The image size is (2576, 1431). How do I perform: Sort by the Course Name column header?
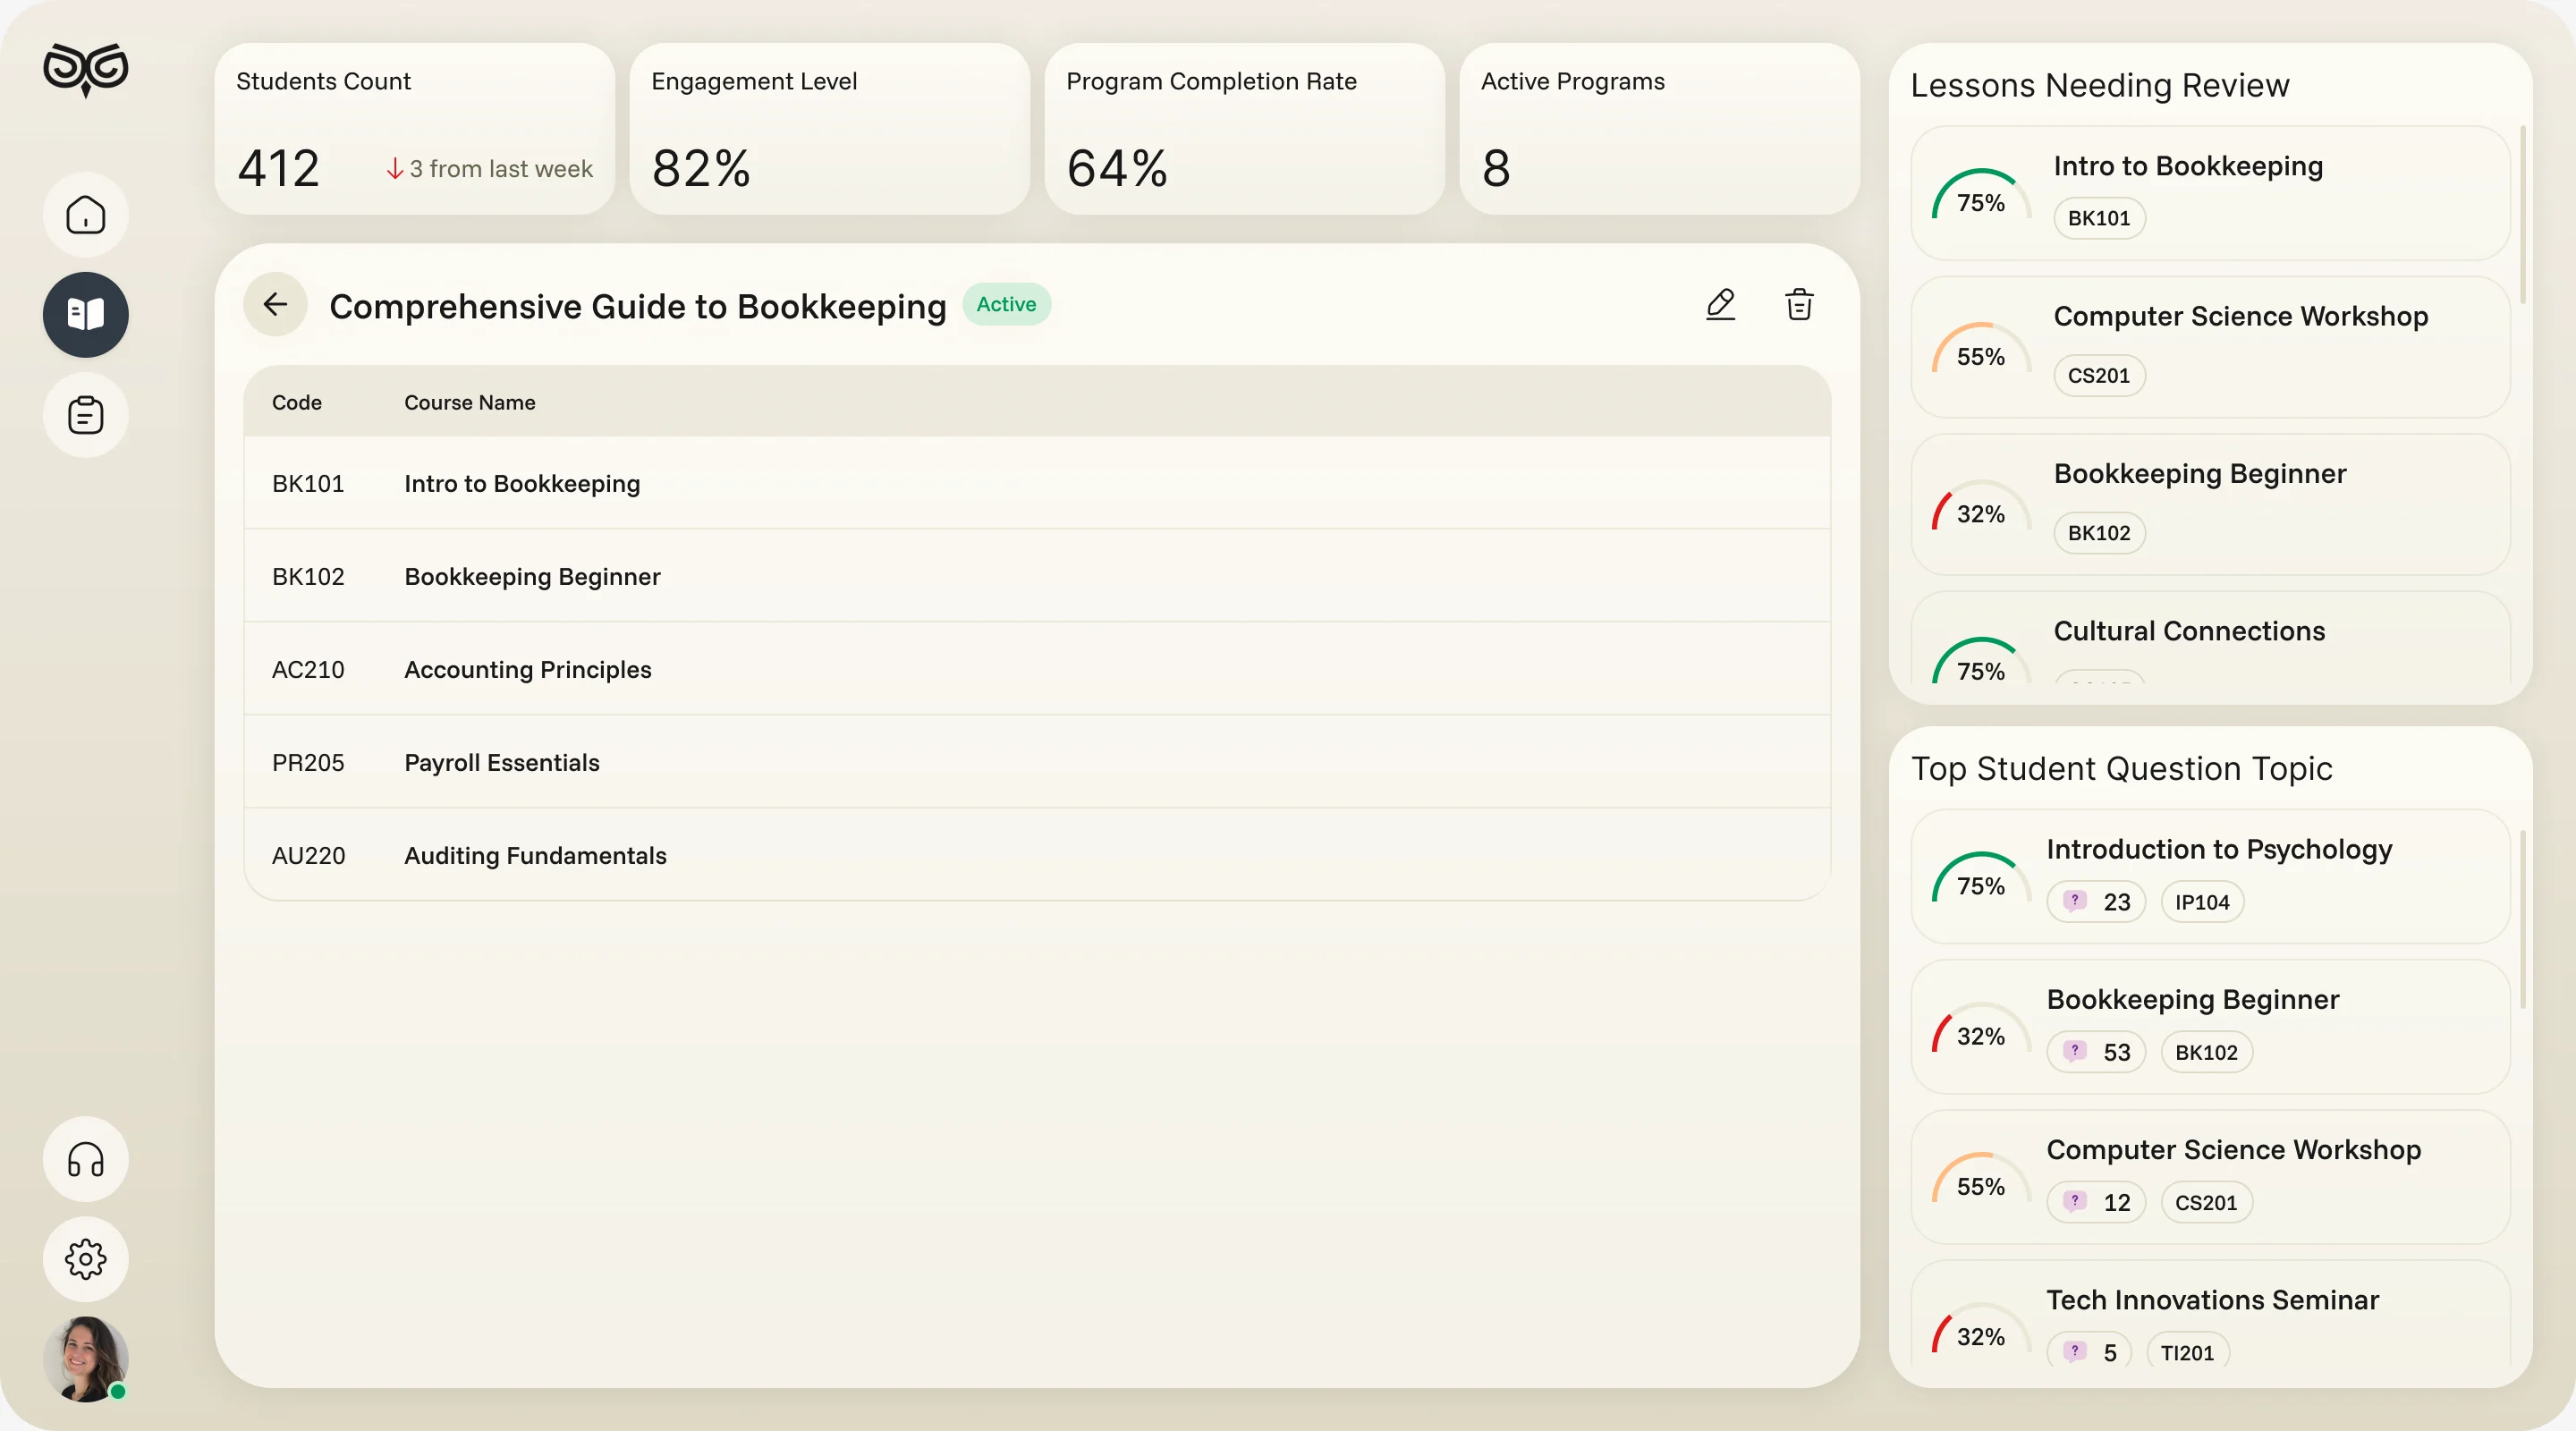[470, 403]
